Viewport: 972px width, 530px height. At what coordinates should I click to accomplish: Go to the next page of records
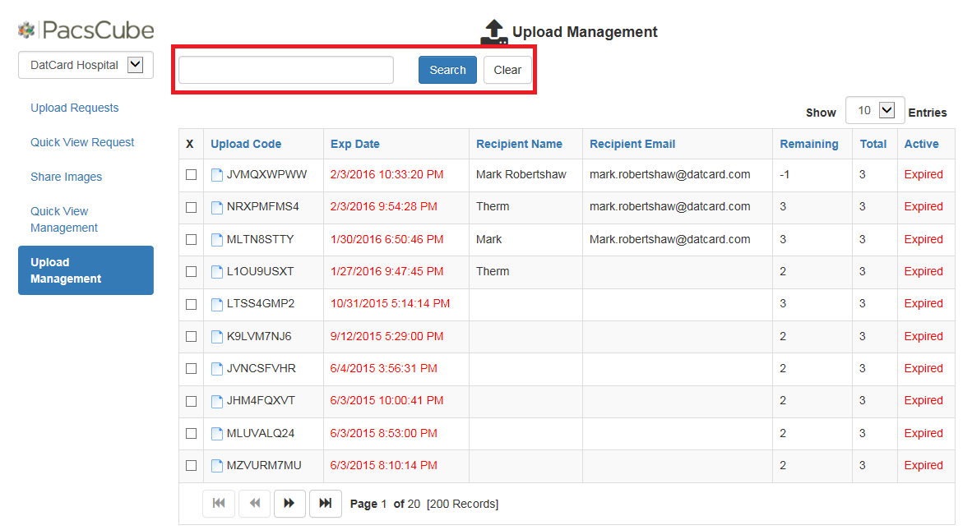click(289, 504)
